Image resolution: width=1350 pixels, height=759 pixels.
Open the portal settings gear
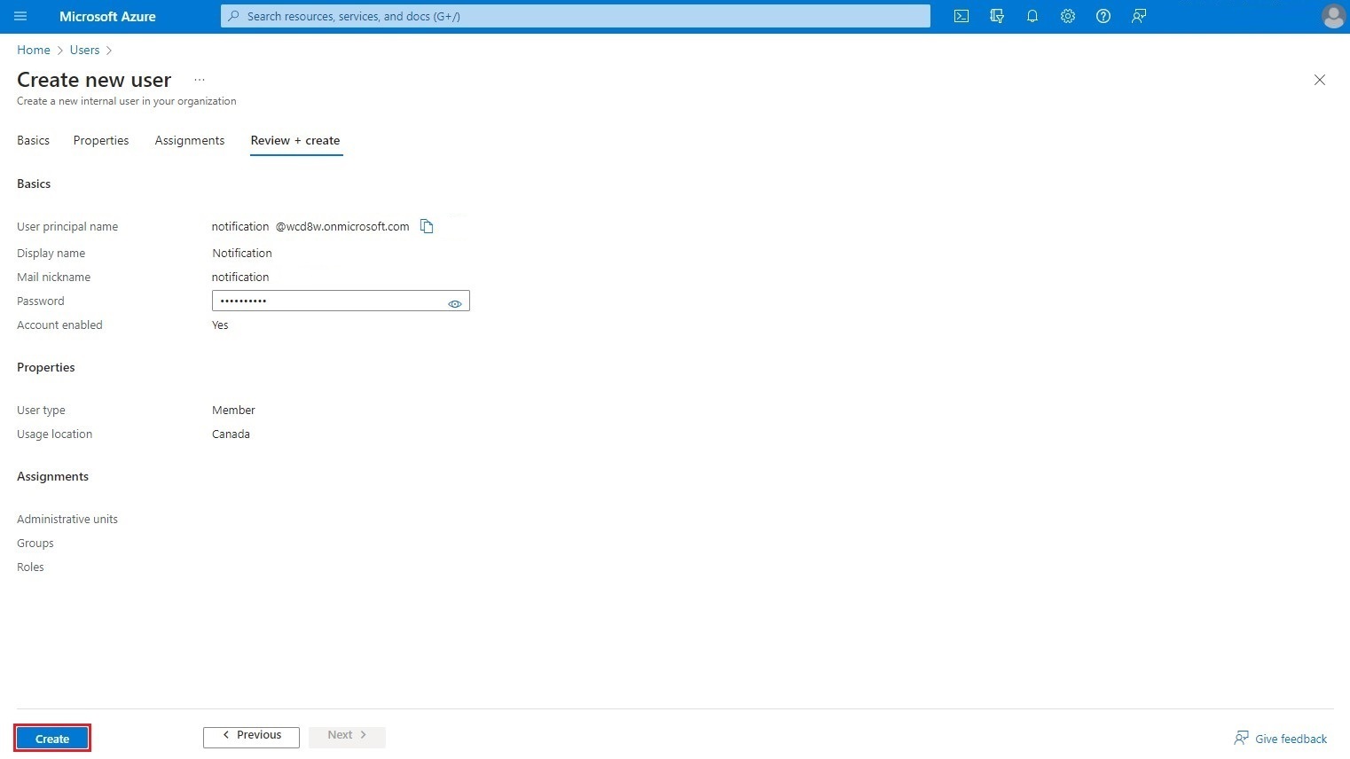(x=1067, y=16)
